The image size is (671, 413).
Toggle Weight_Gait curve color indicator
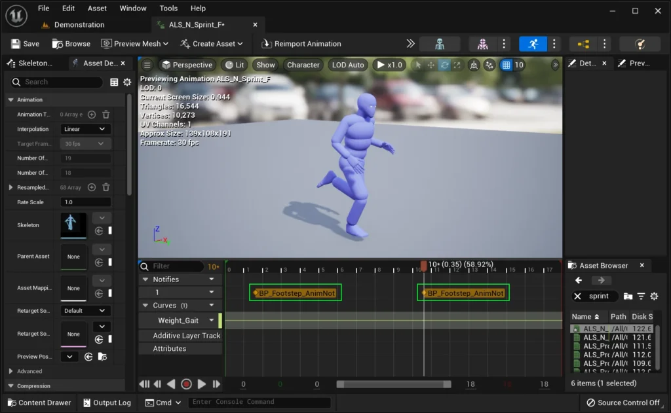click(x=220, y=321)
